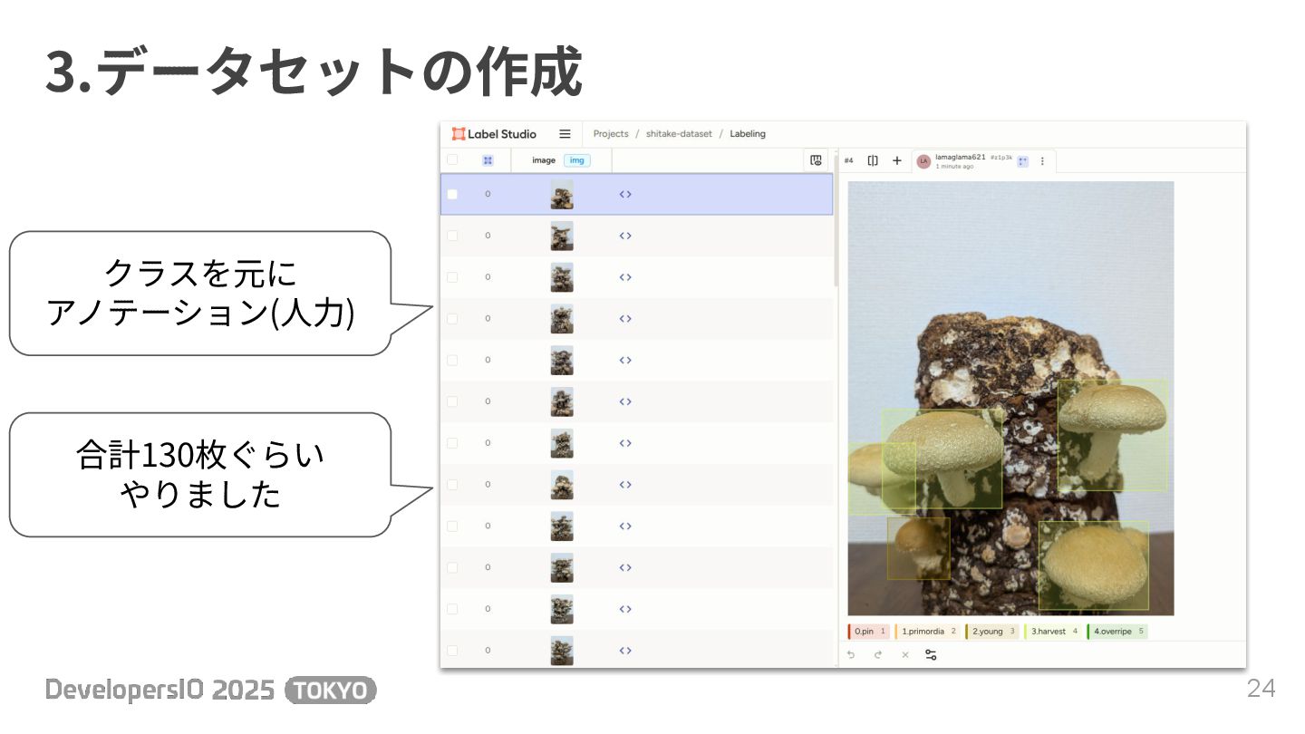
Task: Select the 3.harvest label
Action: tap(1053, 632)
